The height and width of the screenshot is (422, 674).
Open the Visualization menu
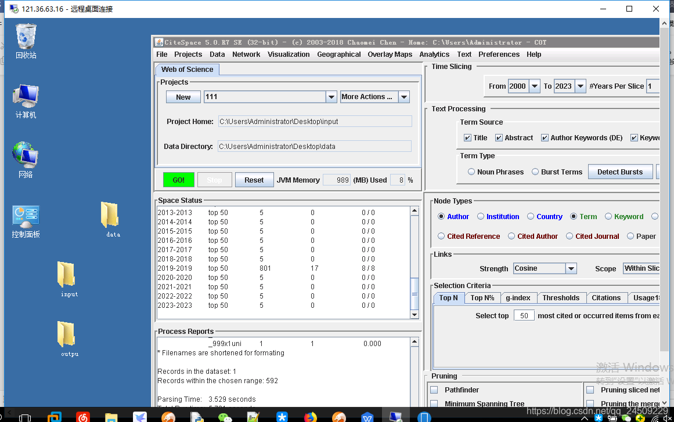tap(289, 54)
